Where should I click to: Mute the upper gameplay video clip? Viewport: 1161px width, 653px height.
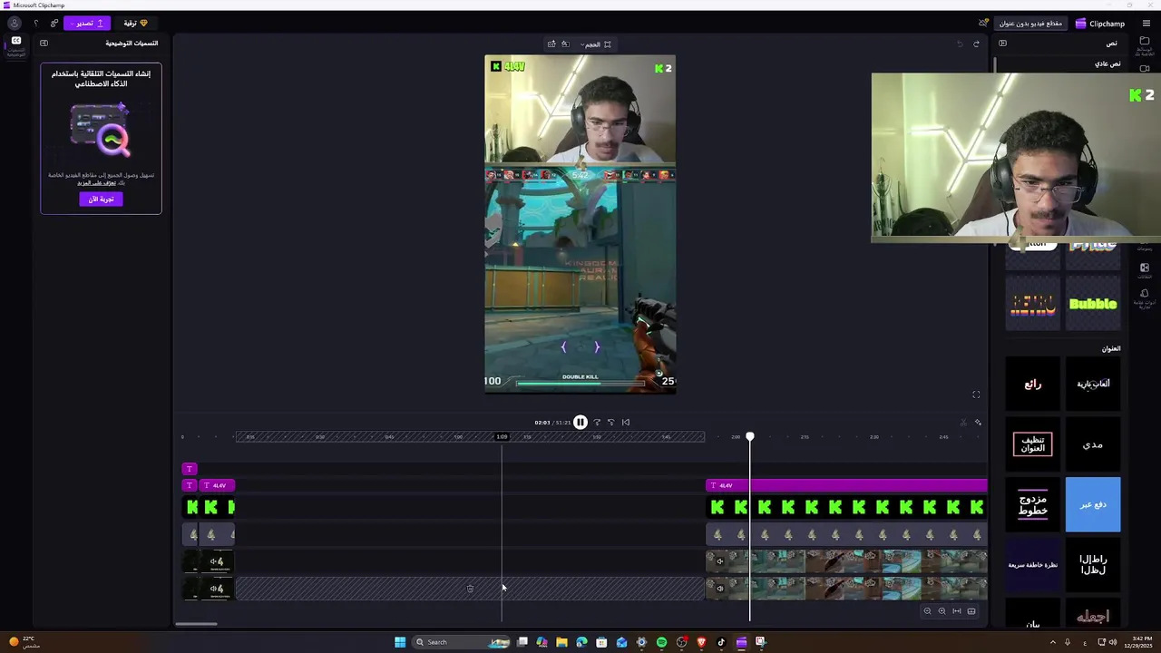[720, 561]
